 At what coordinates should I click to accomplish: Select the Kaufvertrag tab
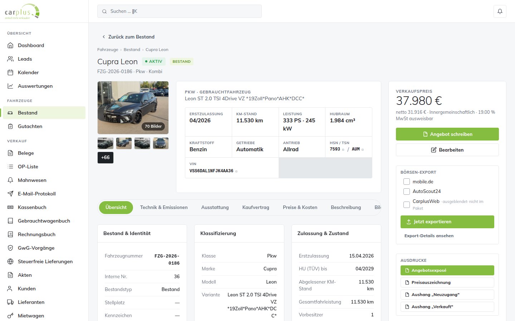256,207
